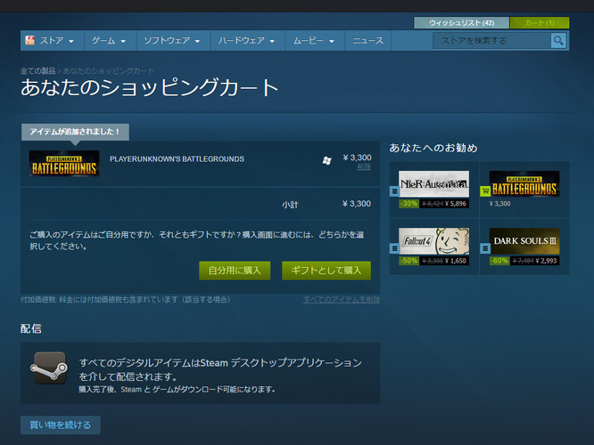This screenshot has height=445, width=594.
Task: Click 自分用に購入 button
Action: 235,271
